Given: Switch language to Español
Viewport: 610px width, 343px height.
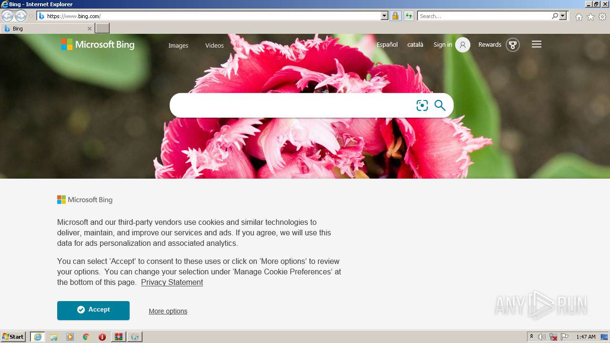Looking at the screenshot, I should coord(387,45).
